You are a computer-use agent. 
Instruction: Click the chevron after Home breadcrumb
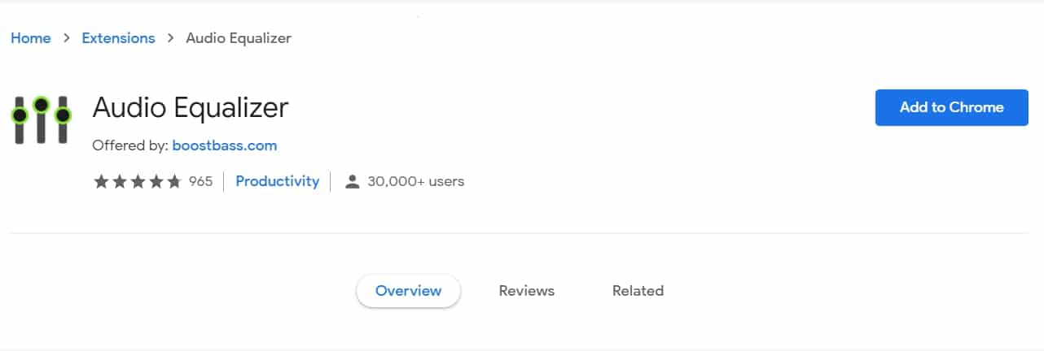point(66,38)
